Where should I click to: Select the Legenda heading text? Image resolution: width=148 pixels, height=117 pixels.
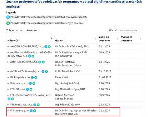click(x=11, y=13)
